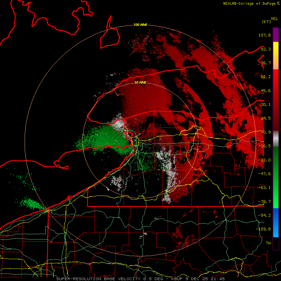The height and width of the screenshot is (281, 281).
Task: Click the TH legend label
Action: (x=268, y=243)
